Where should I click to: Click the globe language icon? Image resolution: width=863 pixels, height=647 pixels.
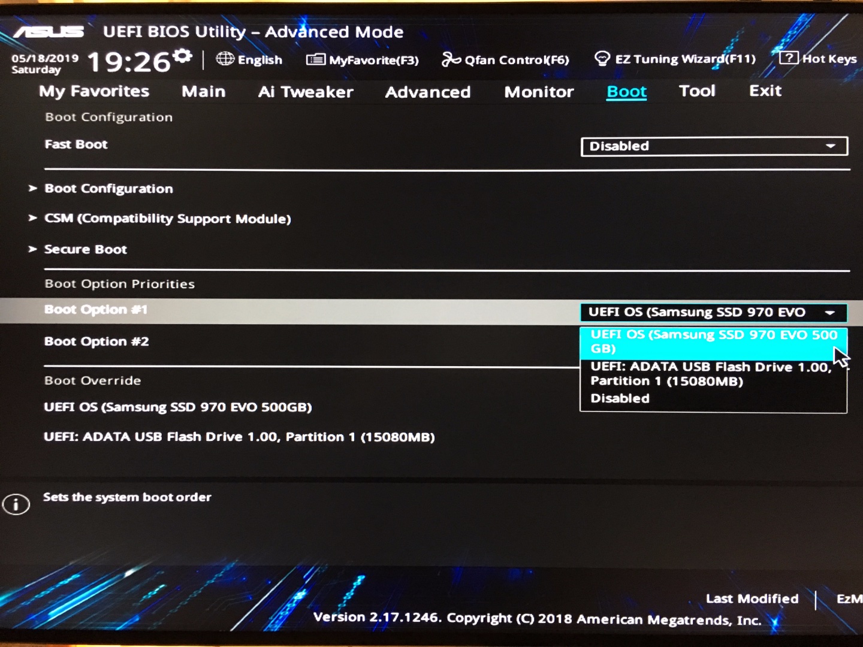click(x=225, y=59)
